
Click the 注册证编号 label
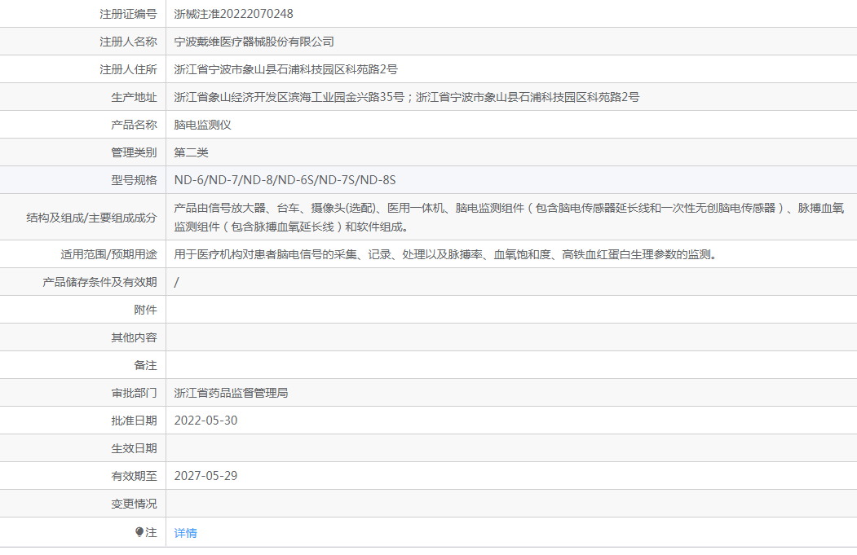tap(128, 14)
